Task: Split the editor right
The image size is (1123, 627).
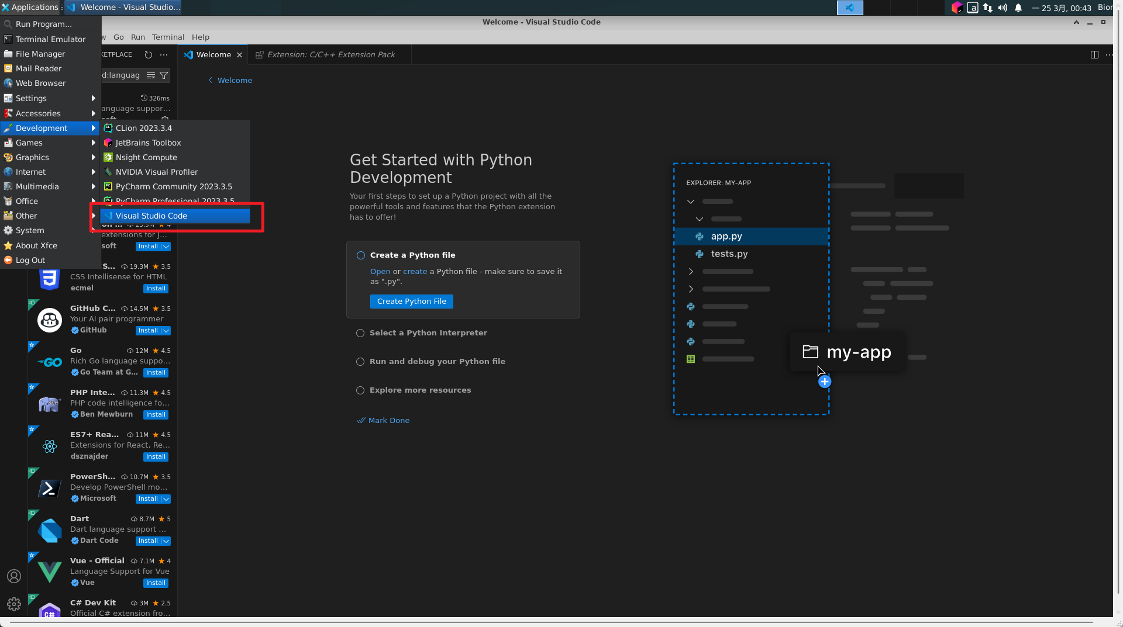Action: pyautogui.click(x=1094, y=54)
